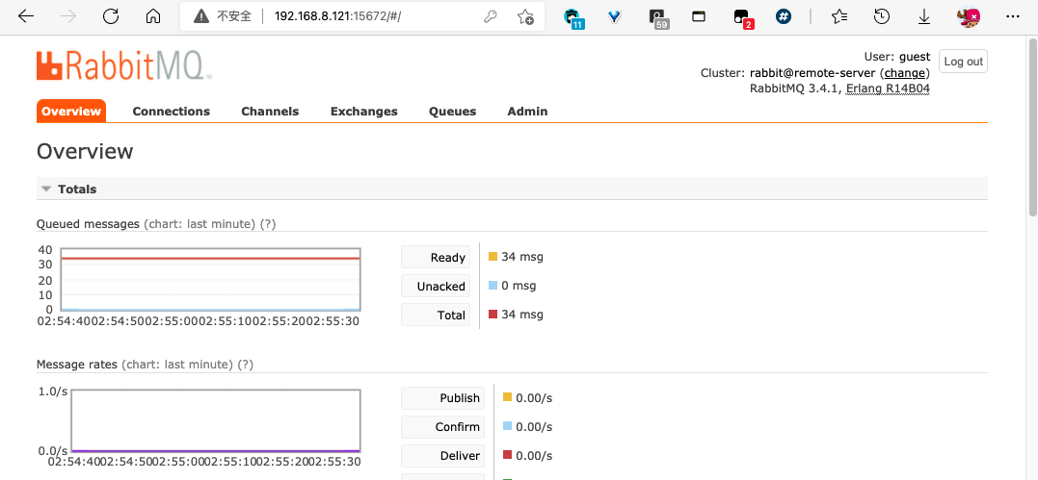Go forward with the browser forward arrow
Image resolution: width=1038 pixels, height=480 pixels.
(68, 16)
